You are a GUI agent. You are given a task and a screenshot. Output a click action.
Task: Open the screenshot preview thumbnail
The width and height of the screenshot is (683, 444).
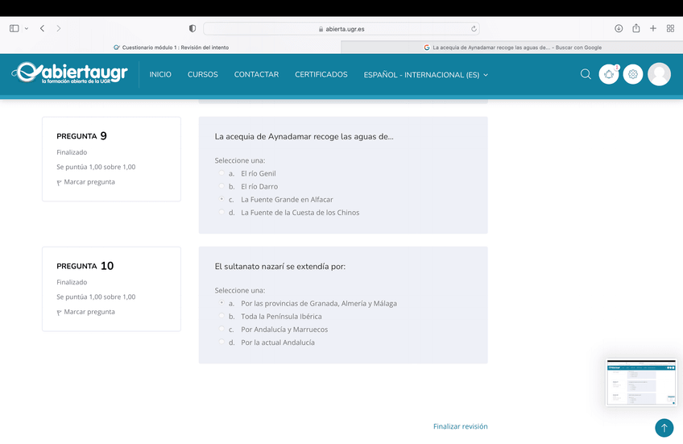tap(641, 383)
